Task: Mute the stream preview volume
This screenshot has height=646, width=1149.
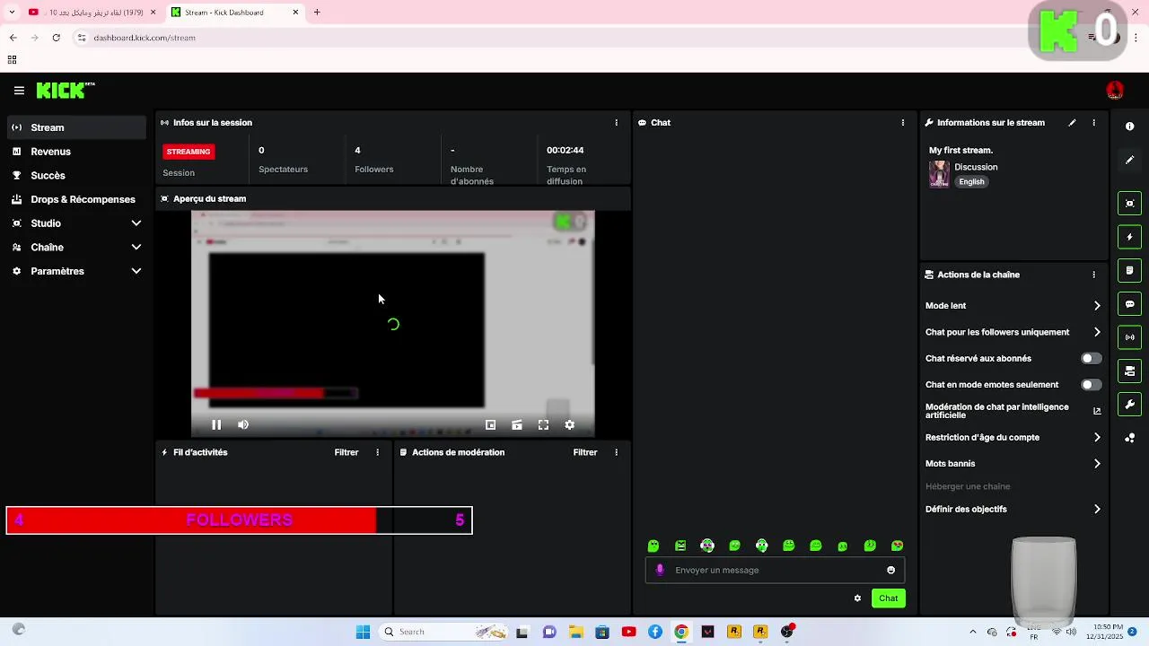Action: pyautogui.click(x=243, y=425)
